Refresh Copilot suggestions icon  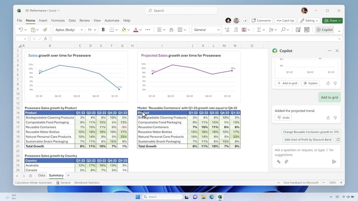[x=338, y=140]
